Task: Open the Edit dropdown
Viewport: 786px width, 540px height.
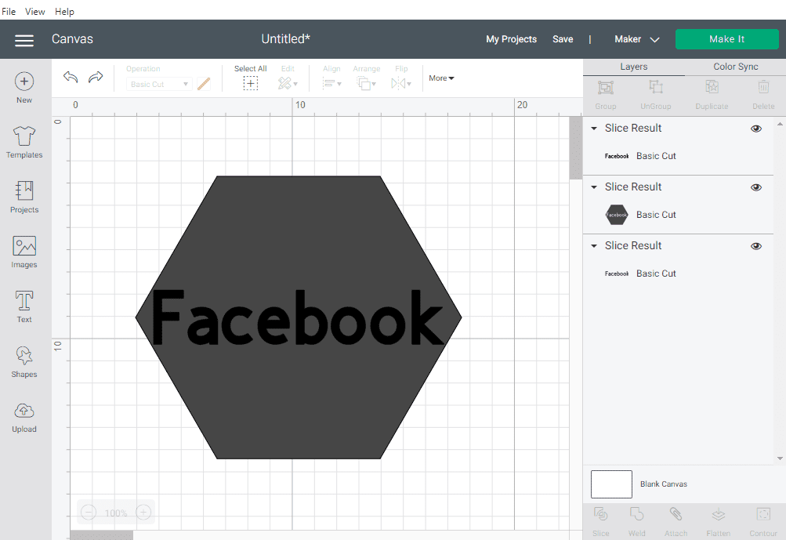Action: point(288,83)
